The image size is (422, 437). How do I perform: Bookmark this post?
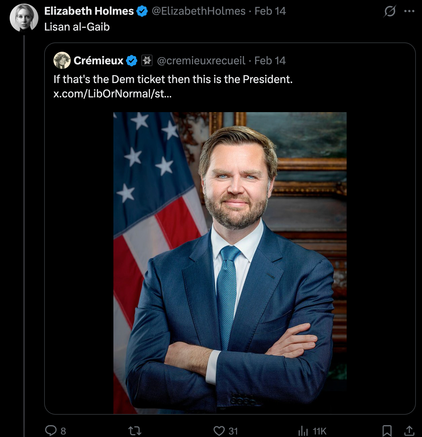(x=387, y=431)
